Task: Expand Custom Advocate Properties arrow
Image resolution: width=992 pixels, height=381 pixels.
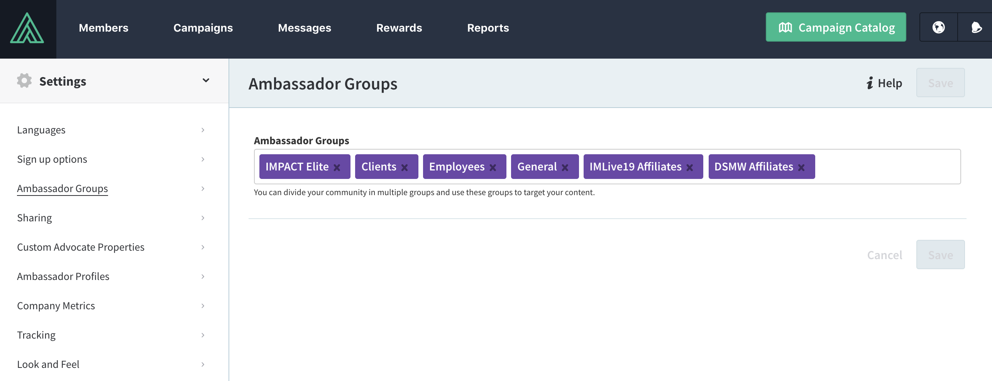Action: [203, 247]
